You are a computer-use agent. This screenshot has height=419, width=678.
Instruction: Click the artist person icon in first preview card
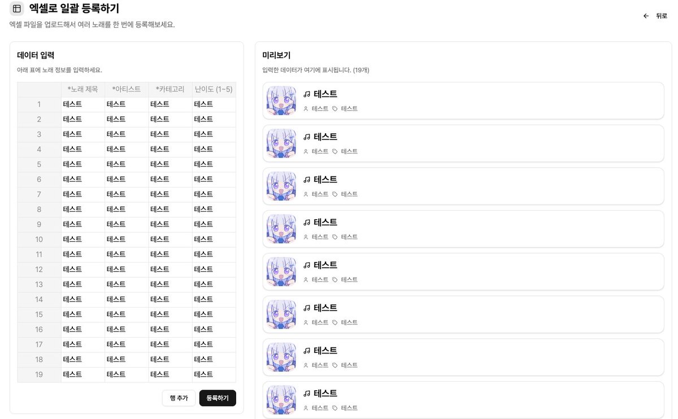306,108
